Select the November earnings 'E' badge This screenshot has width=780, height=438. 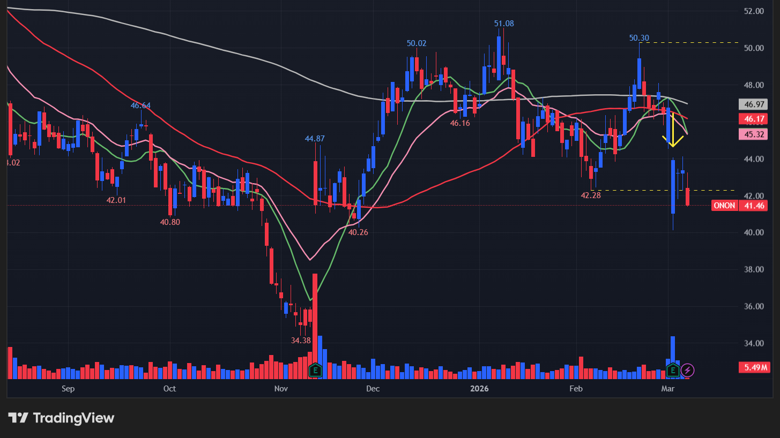tap(315, 369)
